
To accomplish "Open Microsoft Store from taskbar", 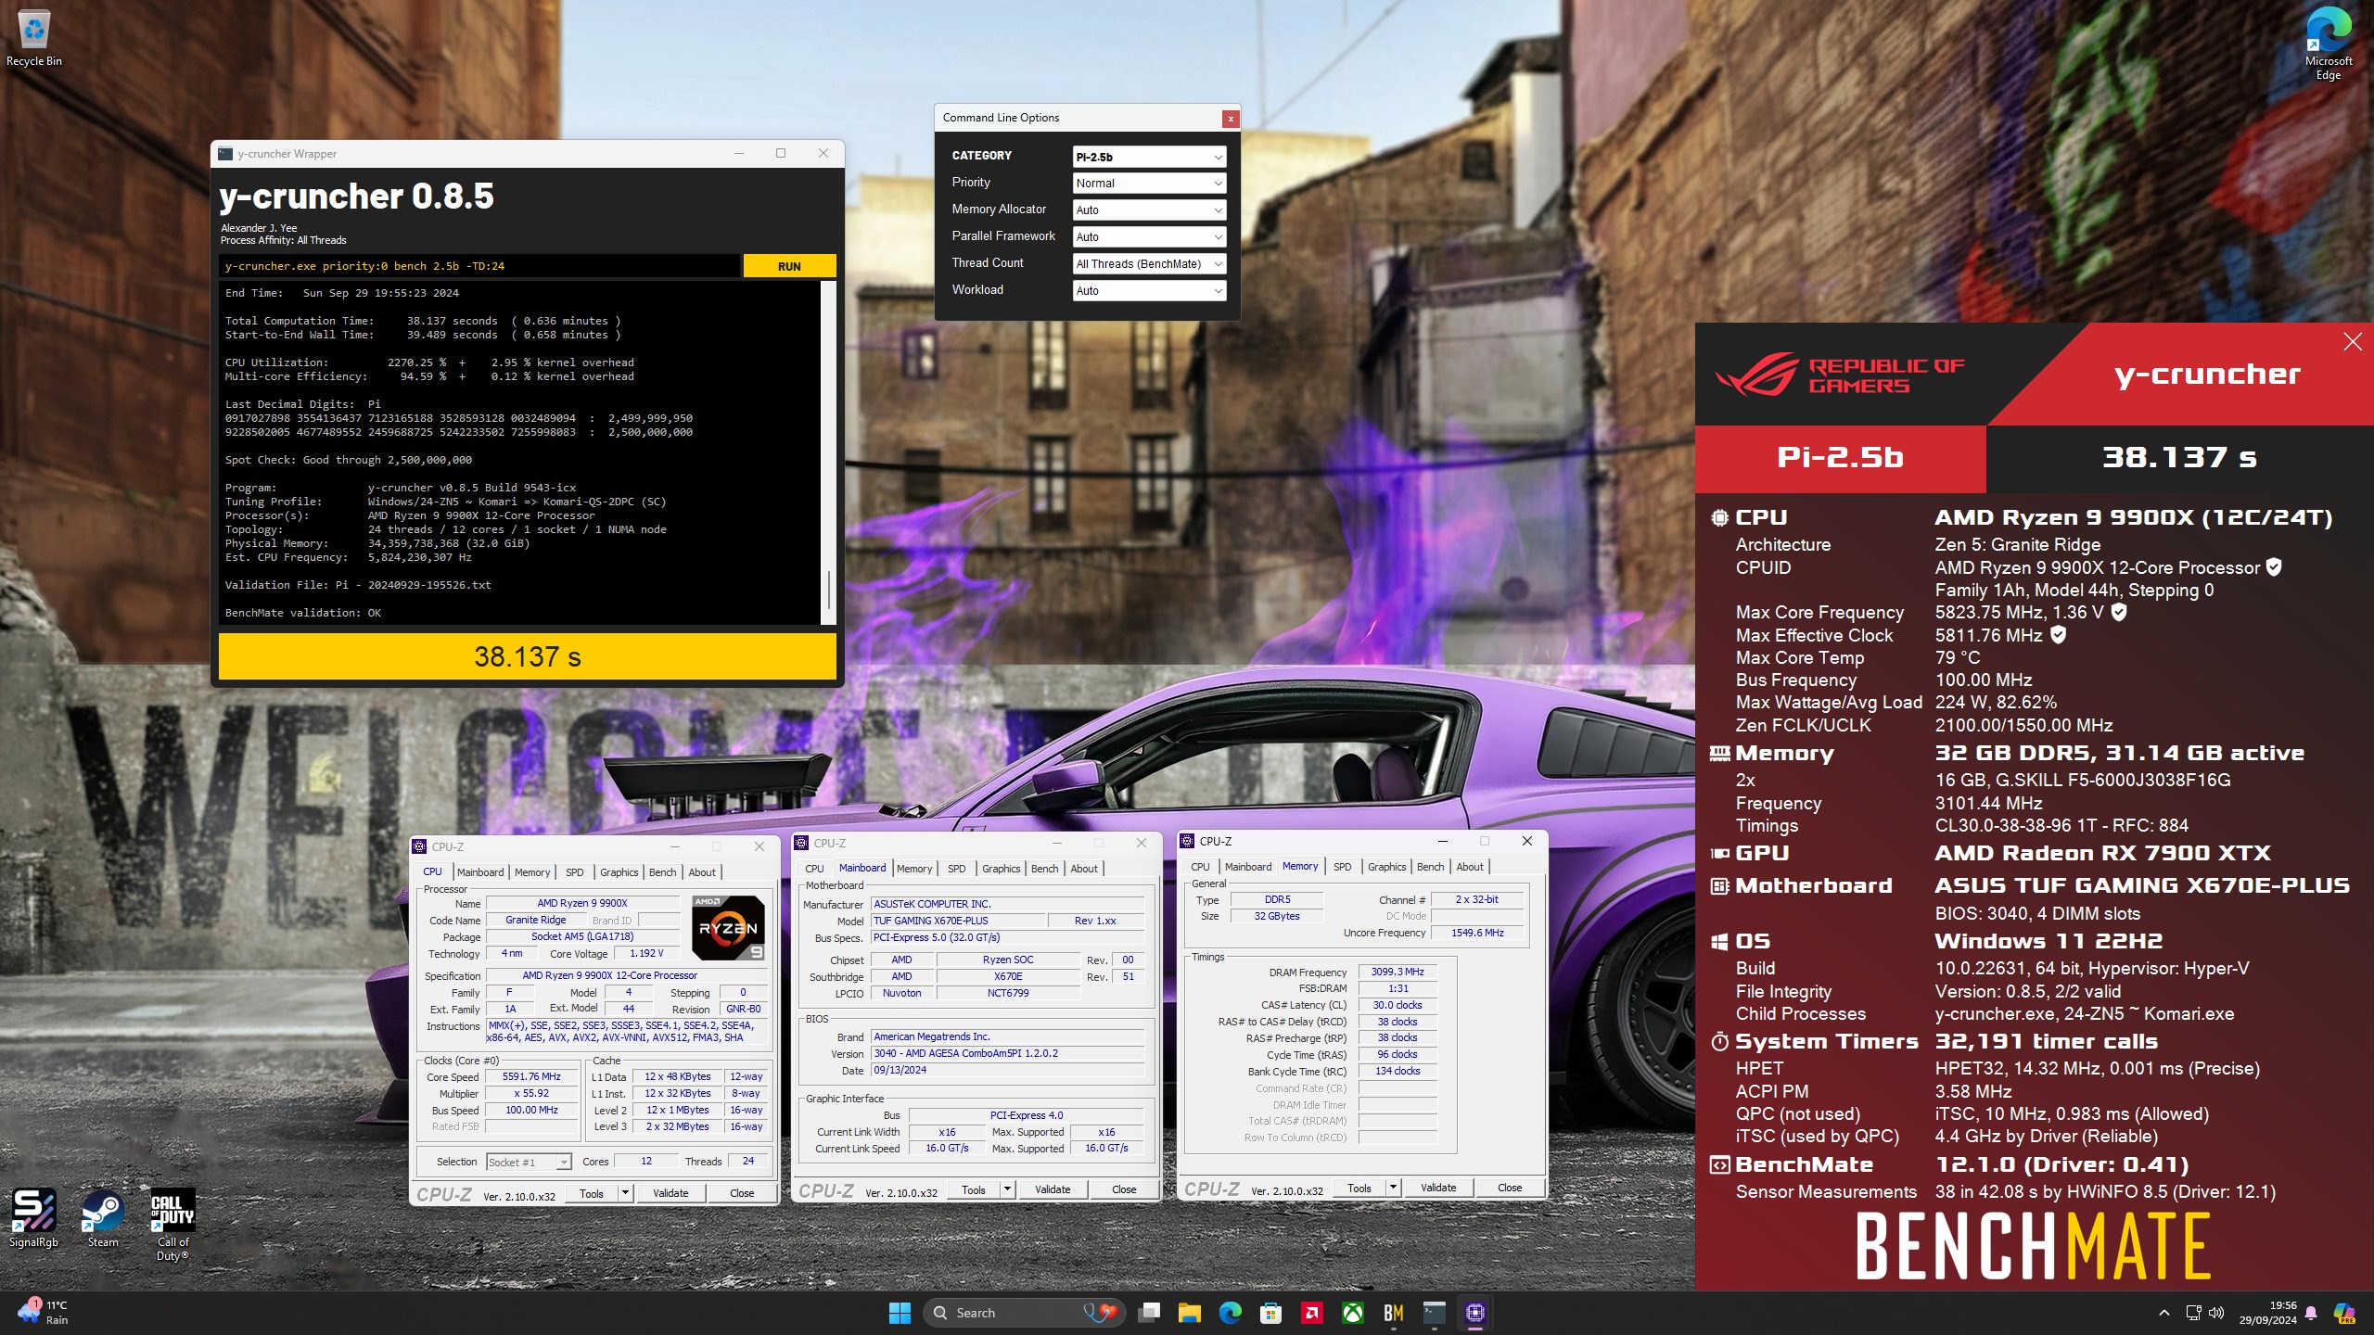I will click(1271, 1313).
